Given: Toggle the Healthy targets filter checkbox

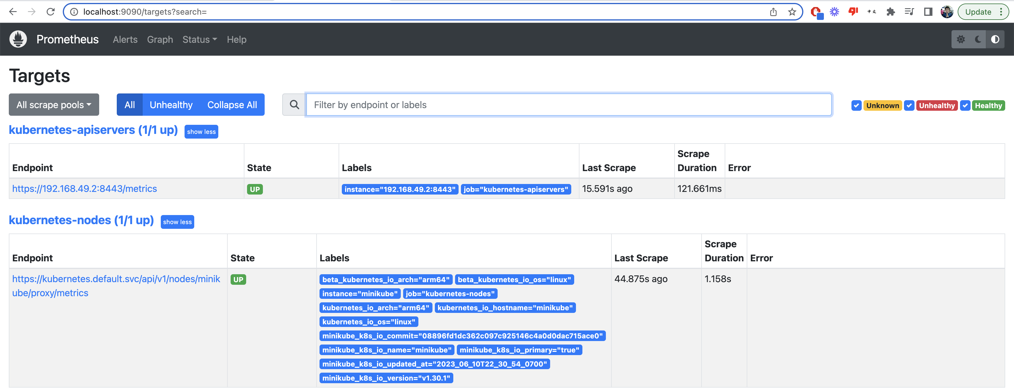Looking at the screenshot, I should (965, 105).
